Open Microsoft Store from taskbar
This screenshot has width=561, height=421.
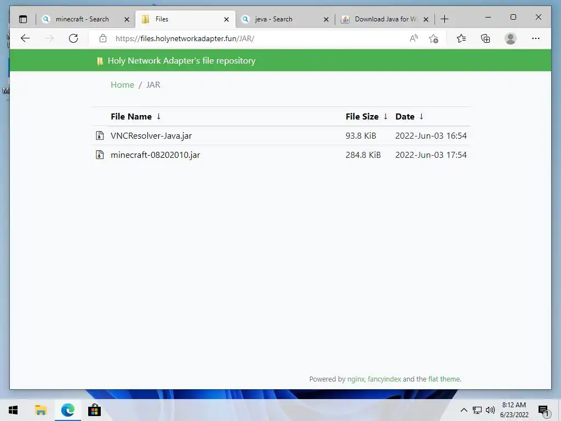(x=94, y=410)
